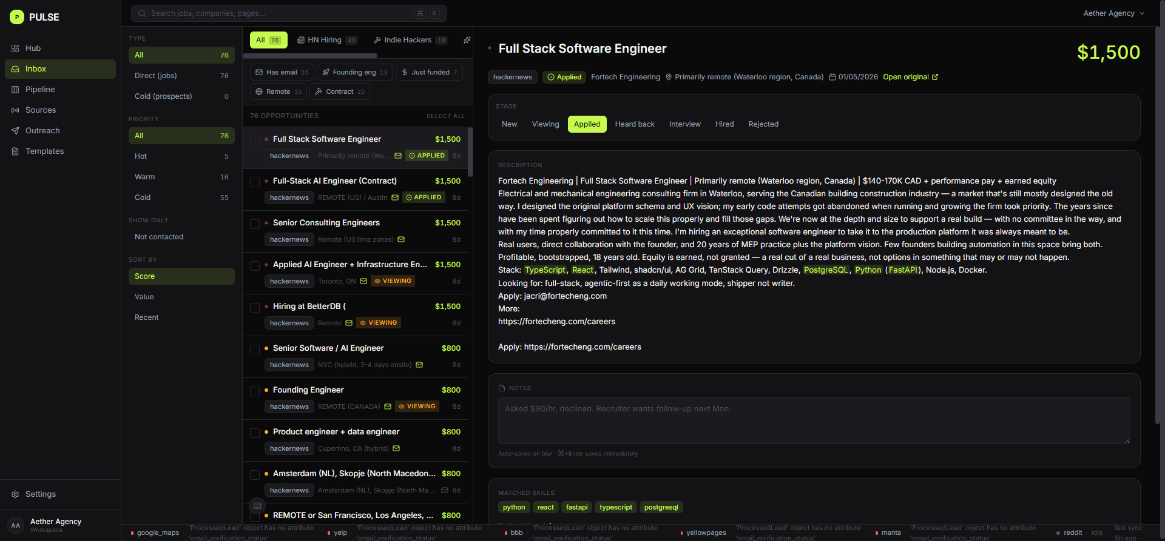Screen dimensions: 1165x541
Task: Check the Applied AI Engineer + Infrastructure checkbox
Action: tap(255, 266)
